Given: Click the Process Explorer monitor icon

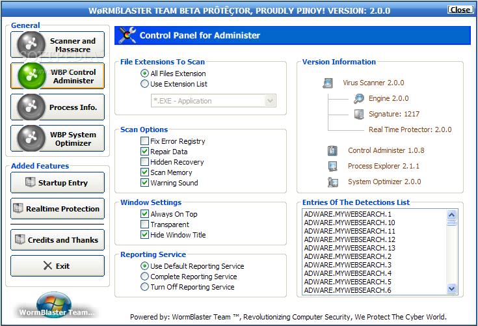Looking at the screenshot, I should (x=332, y=166).
